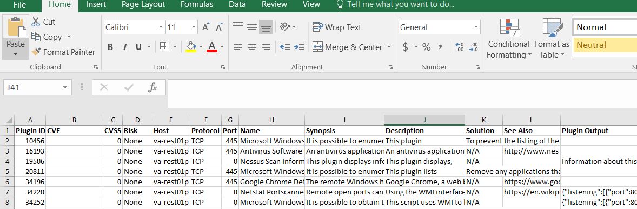Increase decimal places
Viewport: 637px width, 209px height.
click(x=460, y=47)
